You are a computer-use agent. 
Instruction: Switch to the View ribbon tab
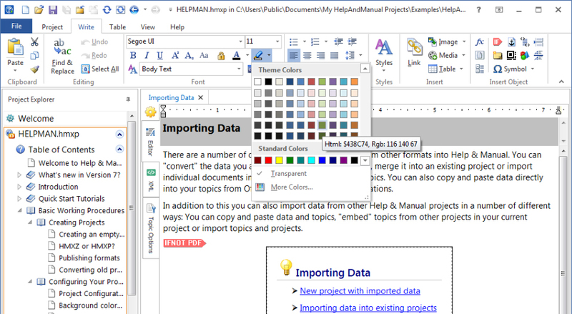coord(148,26)
